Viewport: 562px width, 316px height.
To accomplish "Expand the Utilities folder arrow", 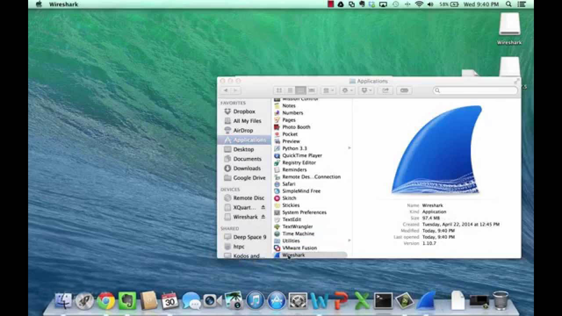I will click(349, 241).
